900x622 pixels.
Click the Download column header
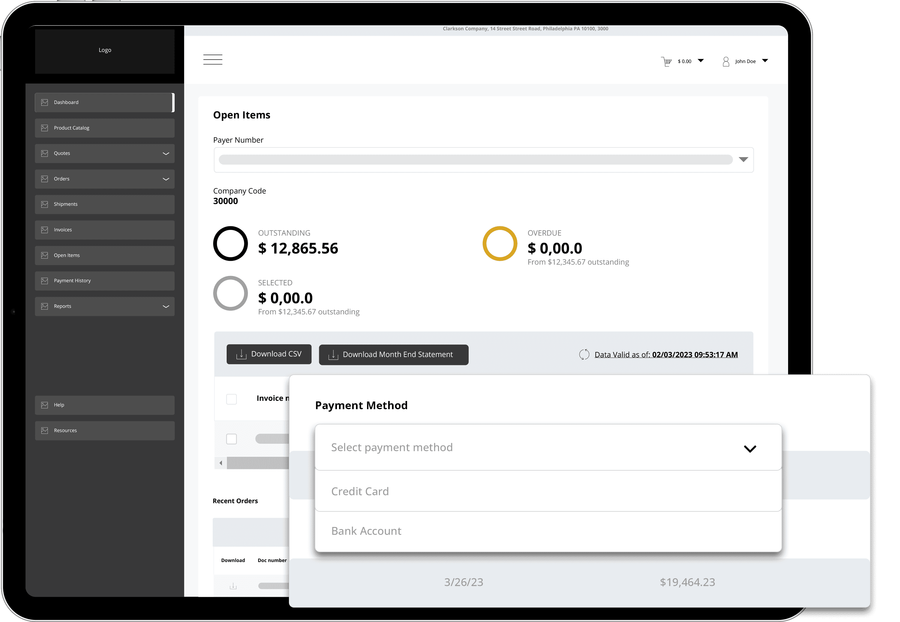pyautogui.click(x=233, y=561)
